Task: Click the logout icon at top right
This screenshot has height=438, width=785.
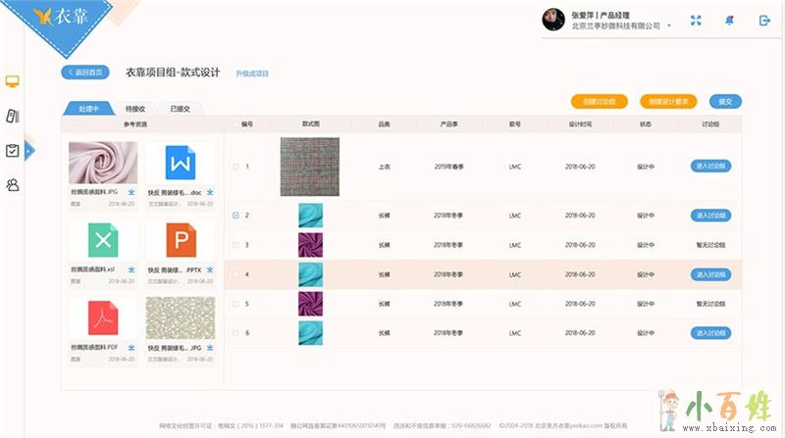Action: pos(764,21)
